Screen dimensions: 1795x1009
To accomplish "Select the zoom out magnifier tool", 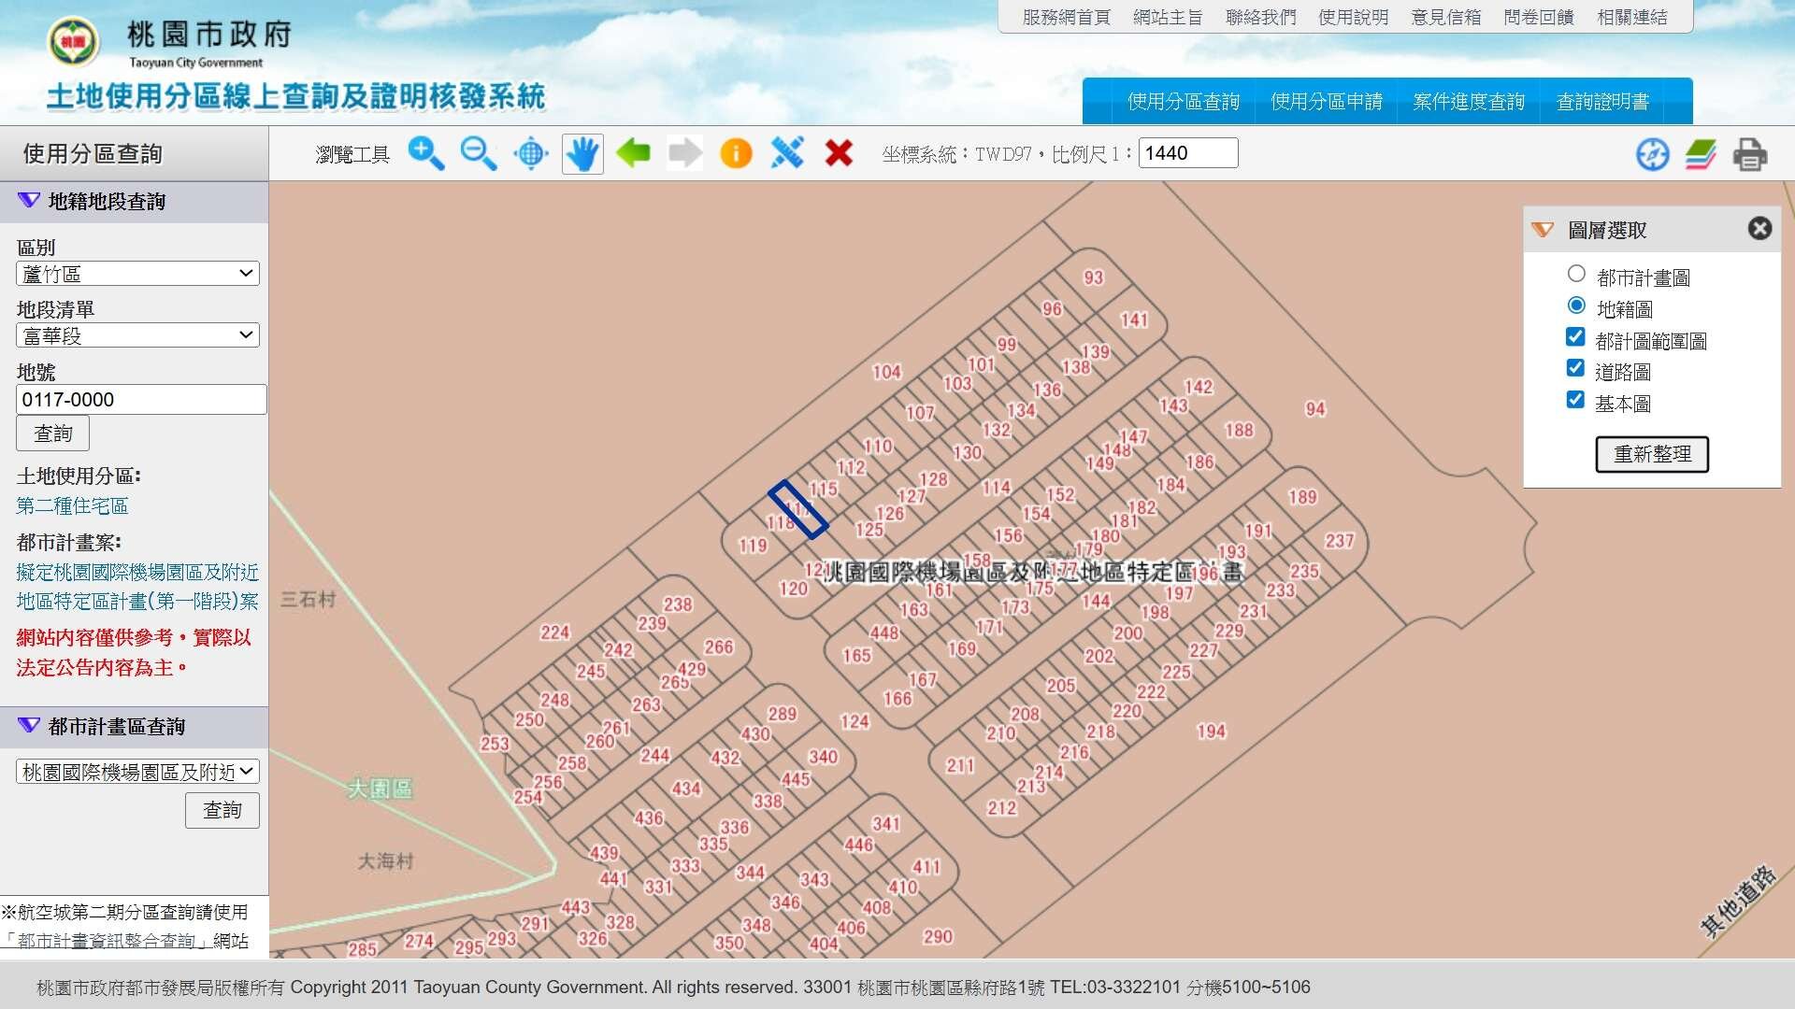I will point(479,153).
